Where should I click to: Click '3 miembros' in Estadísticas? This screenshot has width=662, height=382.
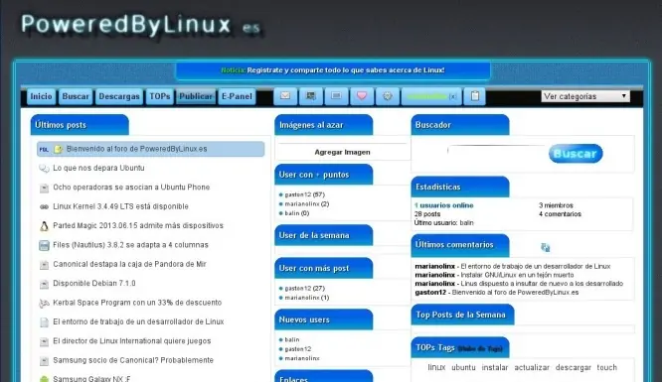click(x=556, y=205)
